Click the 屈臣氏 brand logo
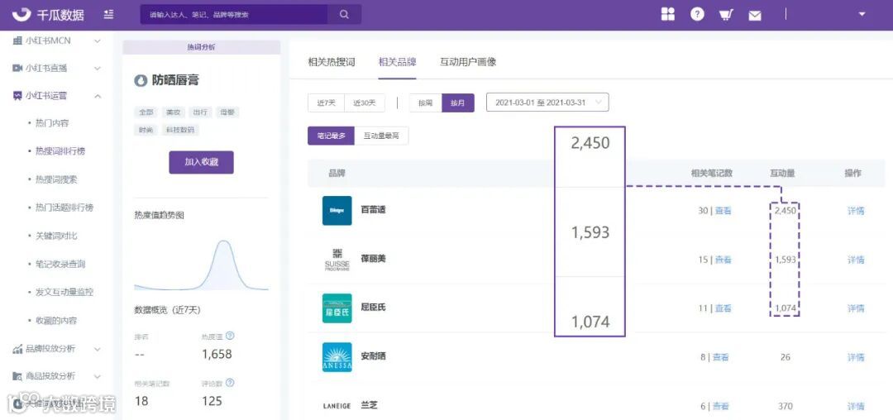 337,308
